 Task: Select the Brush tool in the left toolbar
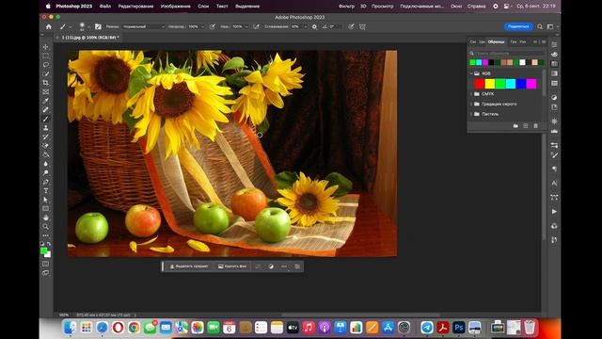46,119
